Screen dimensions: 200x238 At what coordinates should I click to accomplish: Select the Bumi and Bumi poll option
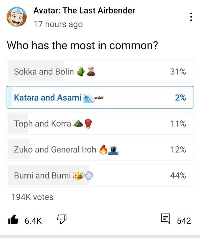click(x=100, y=175)
